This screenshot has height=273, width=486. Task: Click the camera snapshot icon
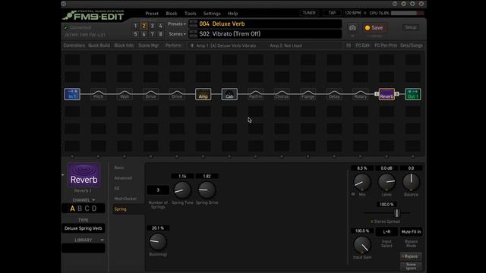[352, 28]
